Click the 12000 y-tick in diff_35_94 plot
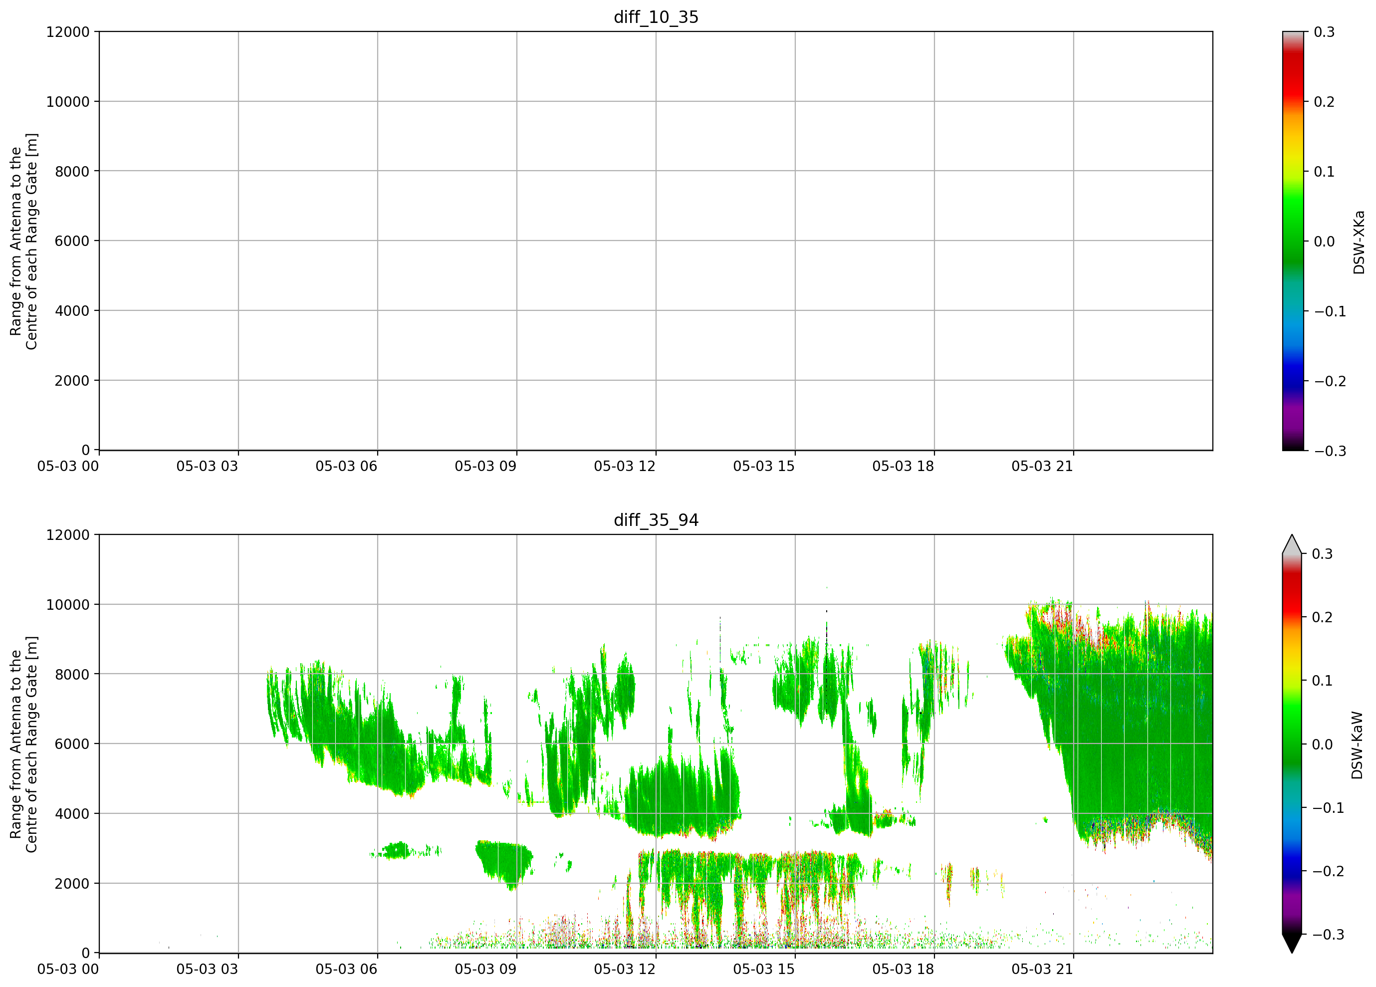The image size is (1376, 987). coord(68,534)
